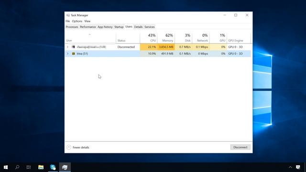Open the Action Center notifications

(x=298, y=167)
